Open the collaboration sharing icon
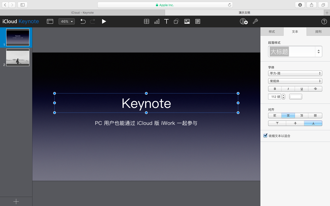This screenshot has height=206, width=330. (x=243, y=21)
